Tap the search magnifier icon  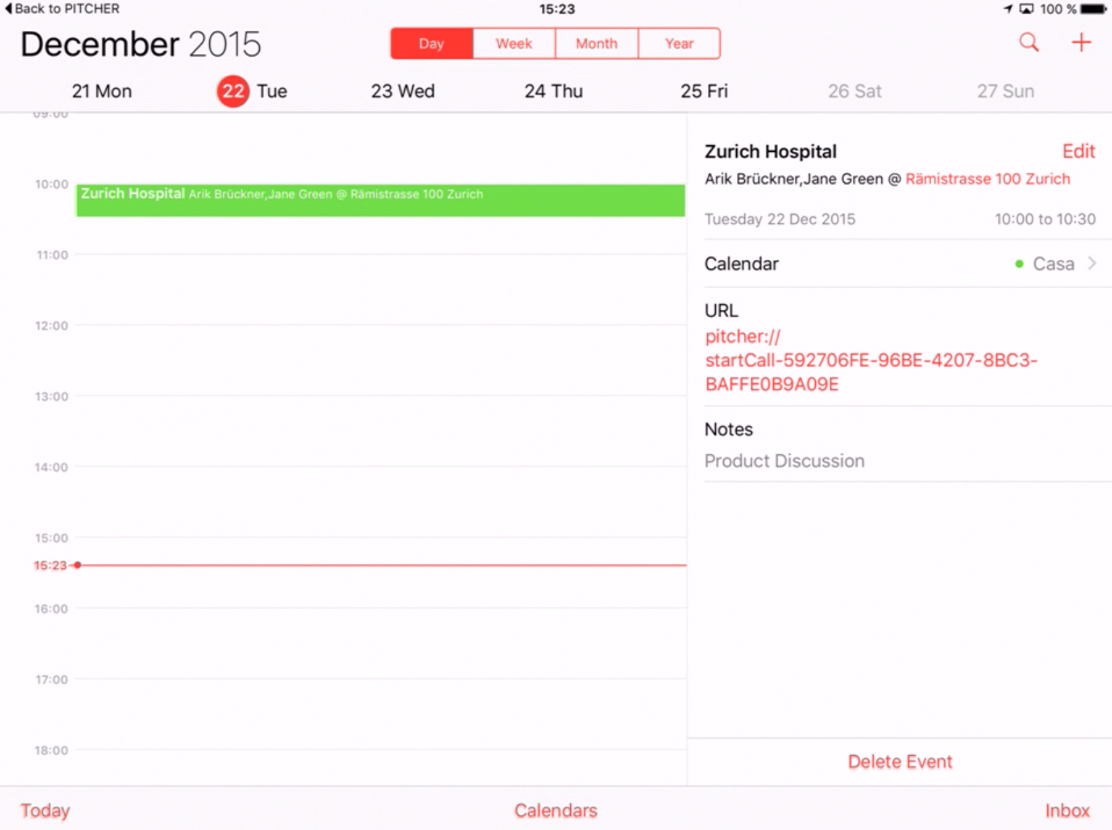[1028, 43]
